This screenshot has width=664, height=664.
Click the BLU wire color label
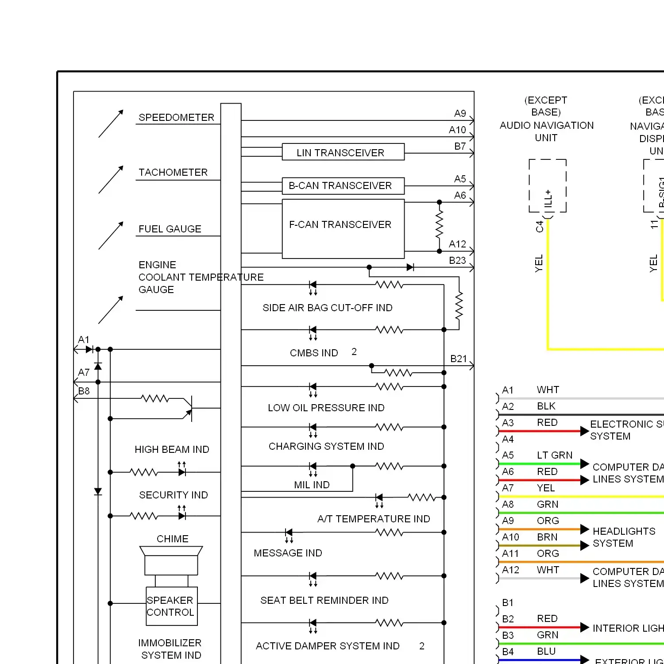[546, 651]
